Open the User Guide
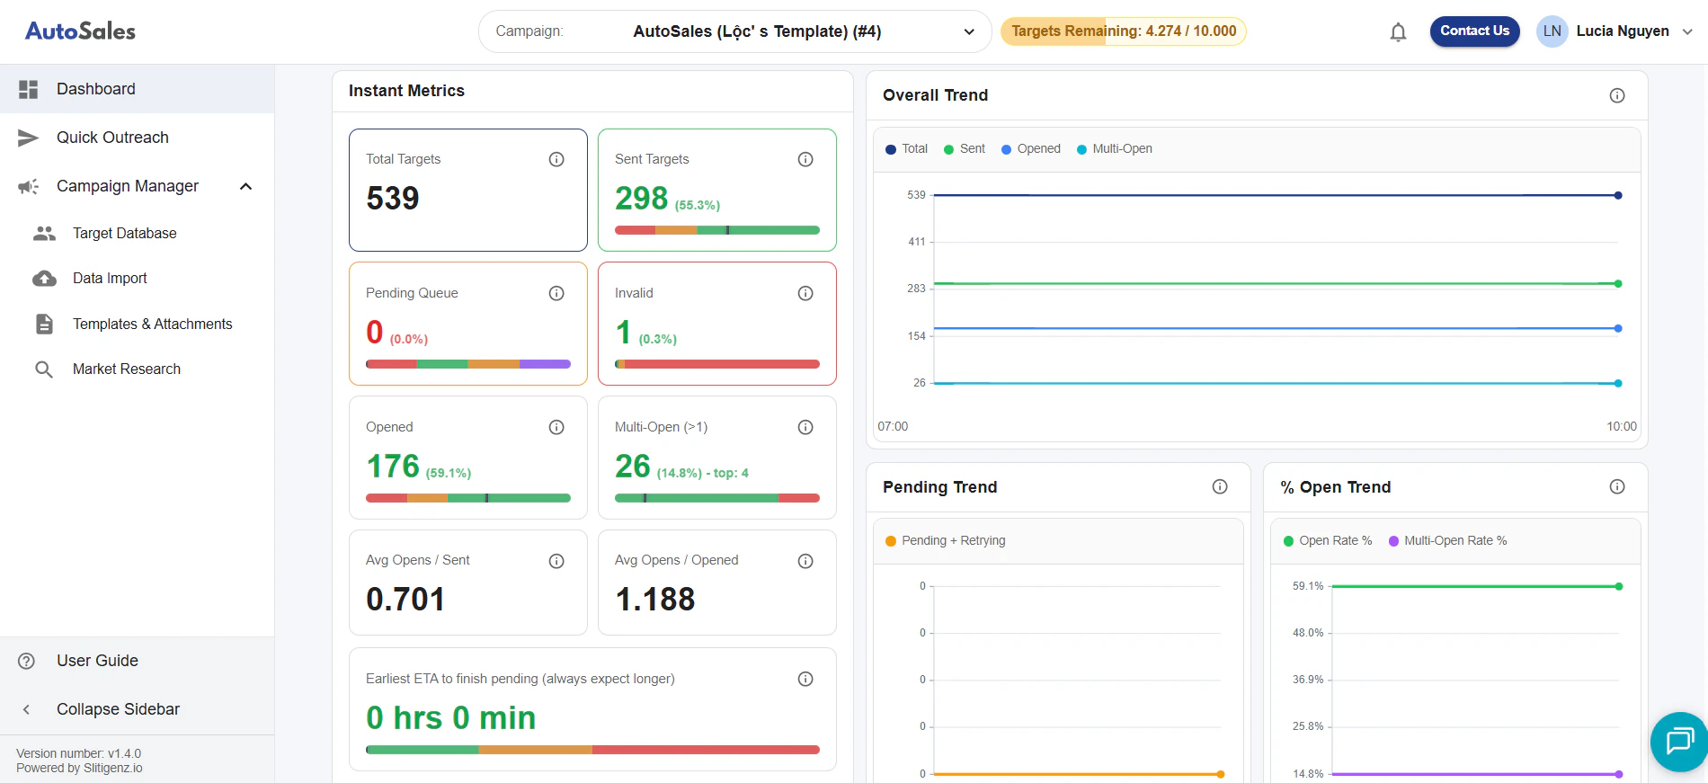This screenshot has height=783, width=1708. tap(137, 661)
